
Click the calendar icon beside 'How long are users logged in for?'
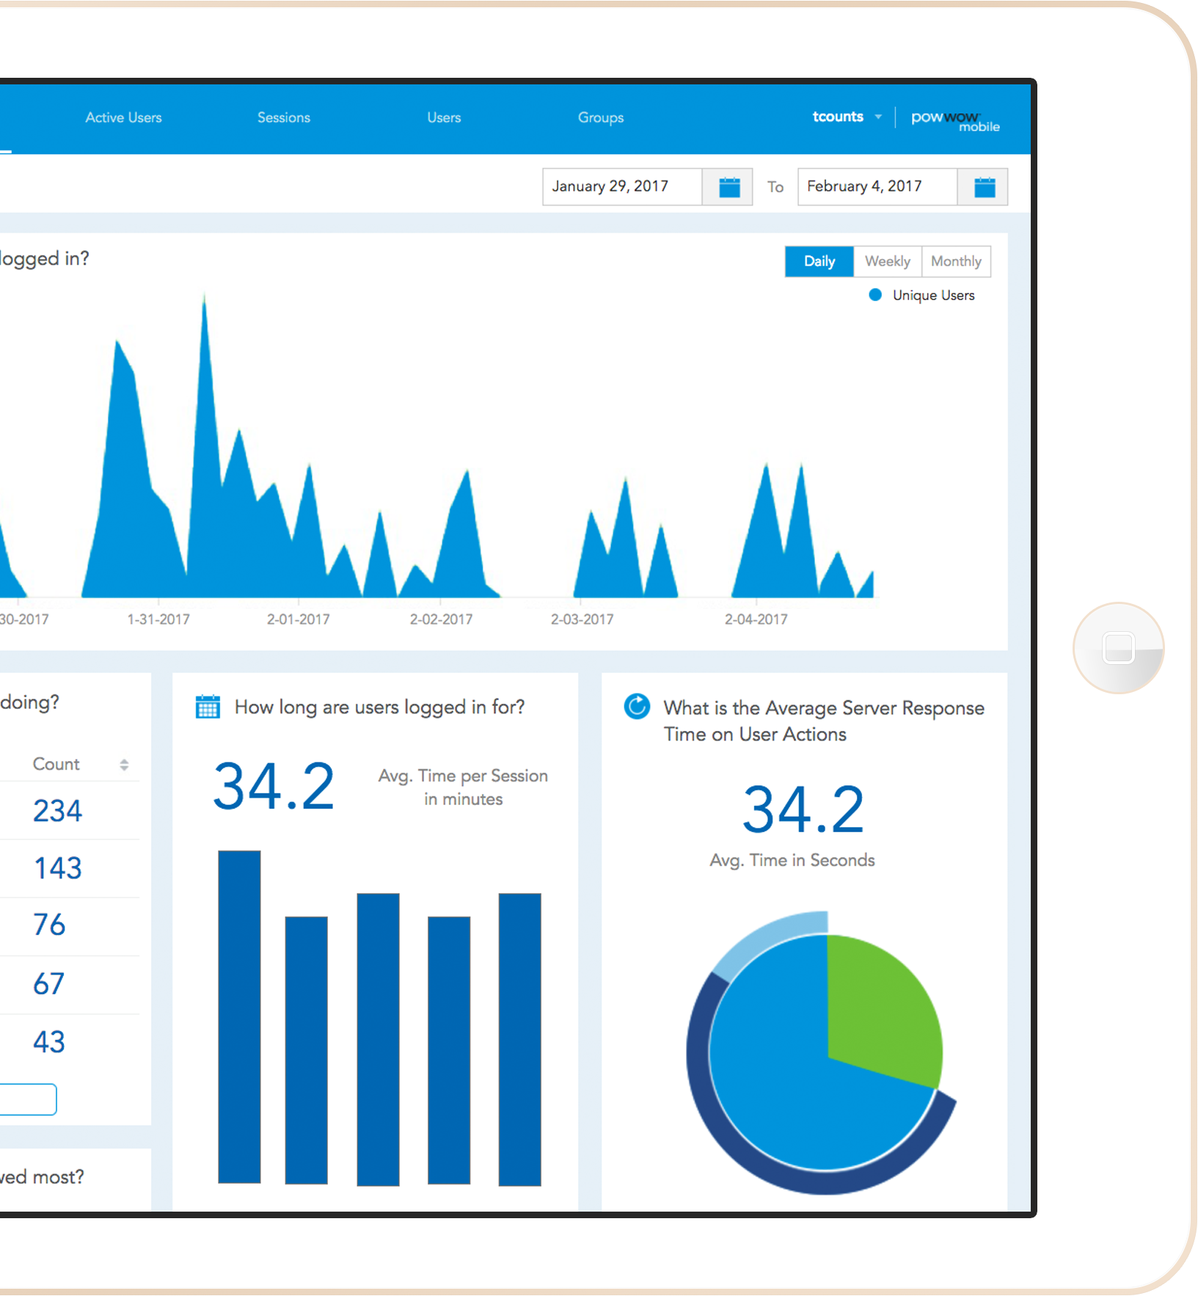208,707
